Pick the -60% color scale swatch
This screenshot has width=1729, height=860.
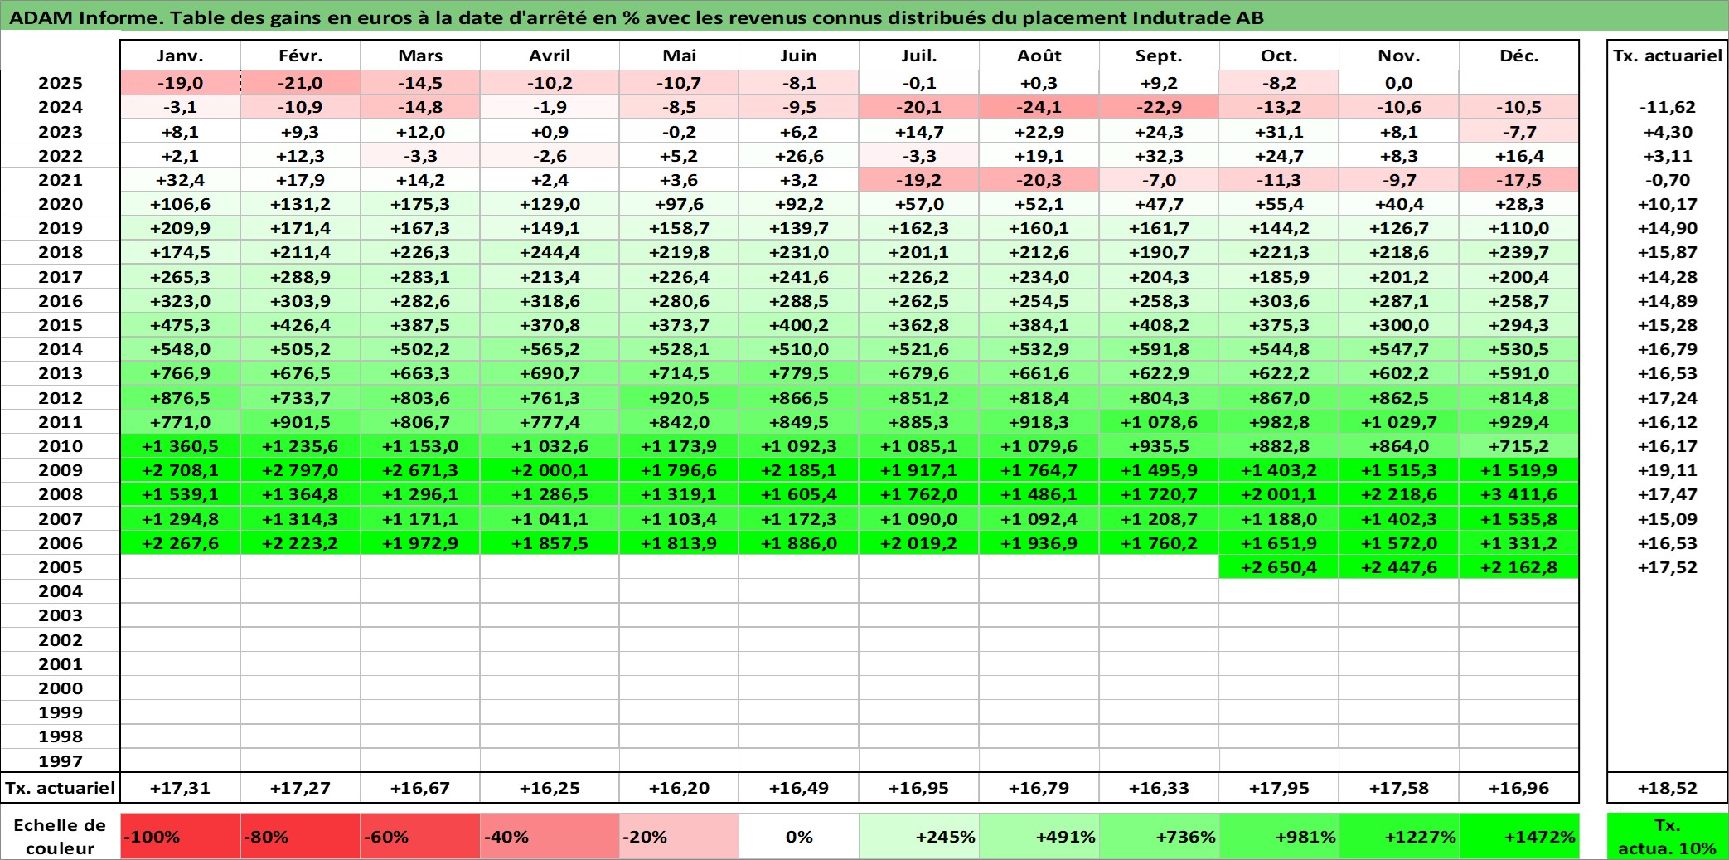coord(420,837)
